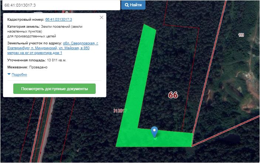Click the "313017" quarter label on map
This screenshot has width=260, height=163.
pyautogui.click(x=120, y=111)
